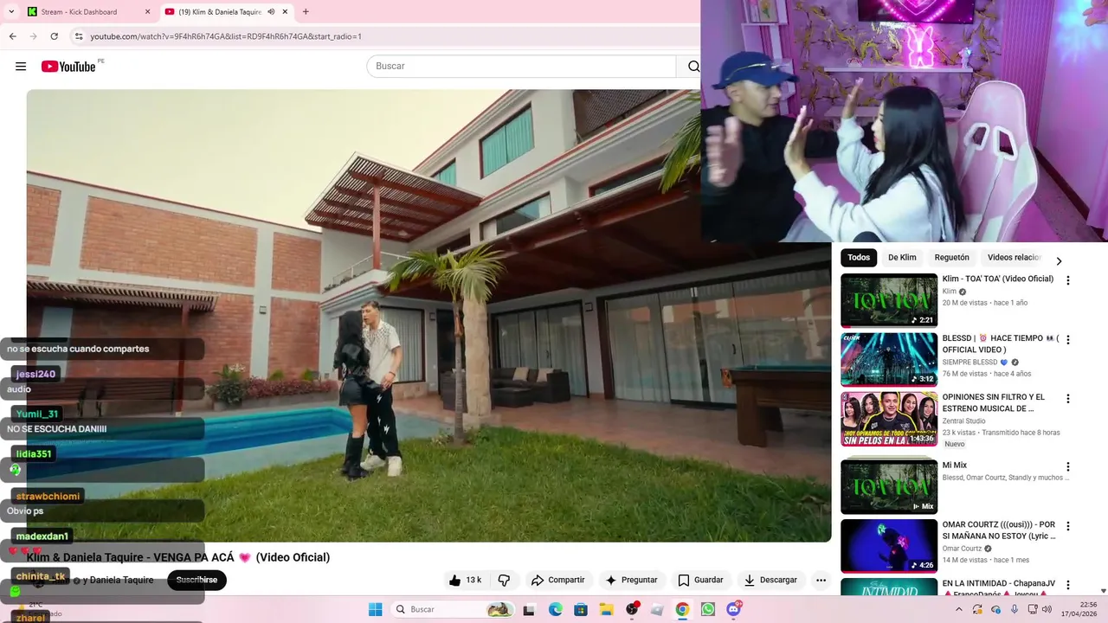Open options for EN LA INTIMIDAD video
Viewport: 1108px width, 623px height.
tap(1067, 585)
